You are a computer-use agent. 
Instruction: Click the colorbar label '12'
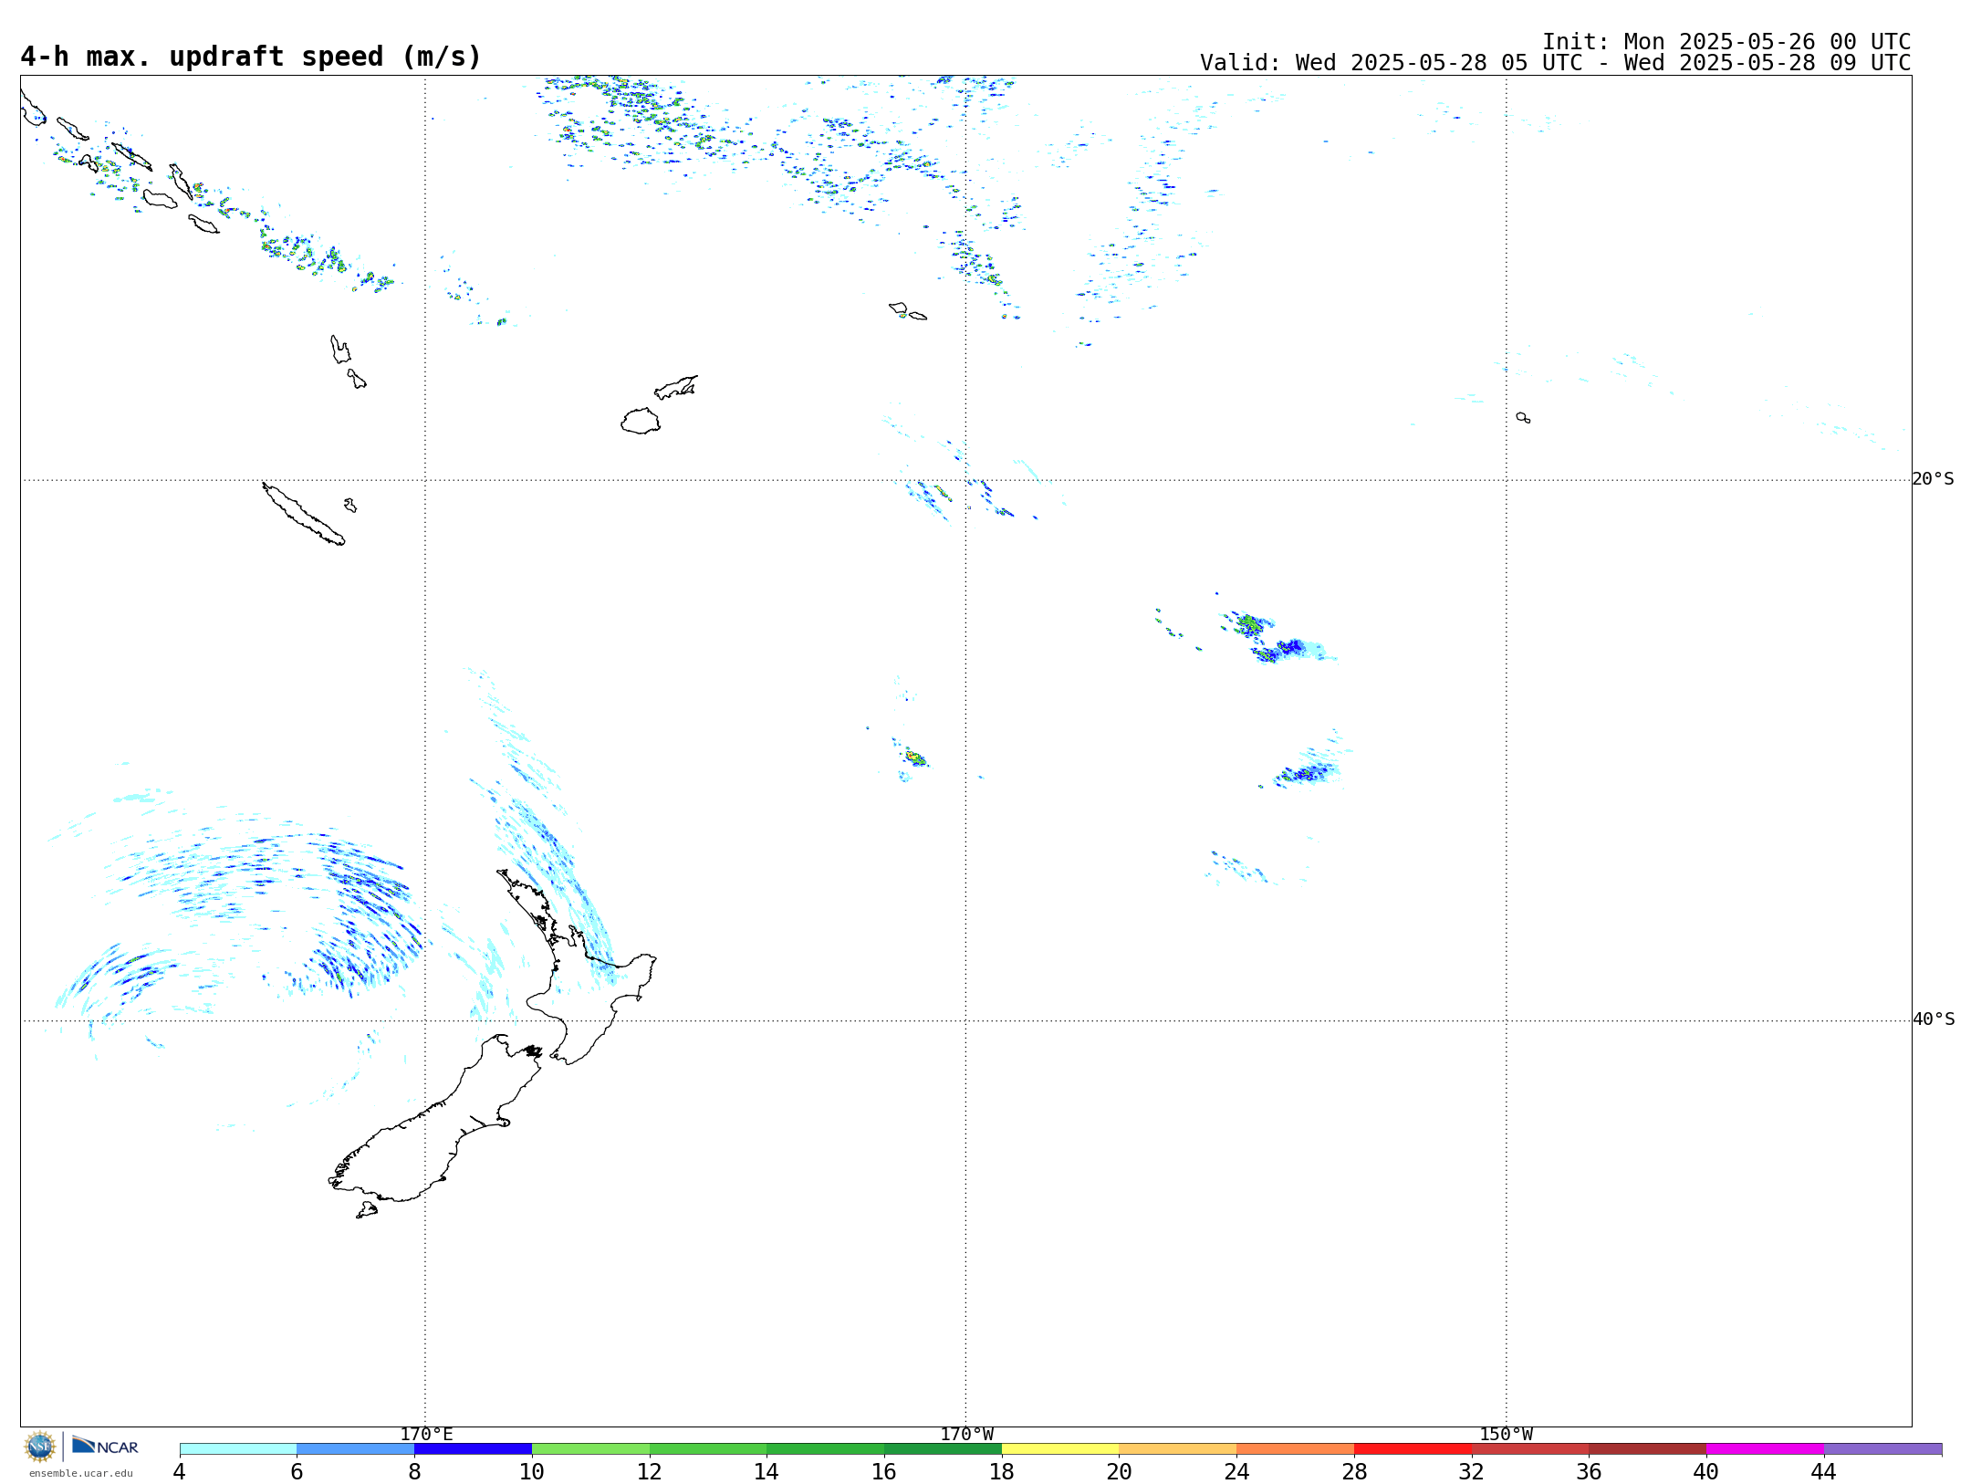tap(650, 1472)
